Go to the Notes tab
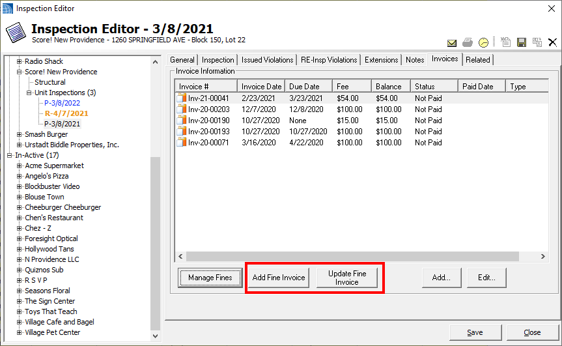The image size is (562, 346). (x=415, y=60)
